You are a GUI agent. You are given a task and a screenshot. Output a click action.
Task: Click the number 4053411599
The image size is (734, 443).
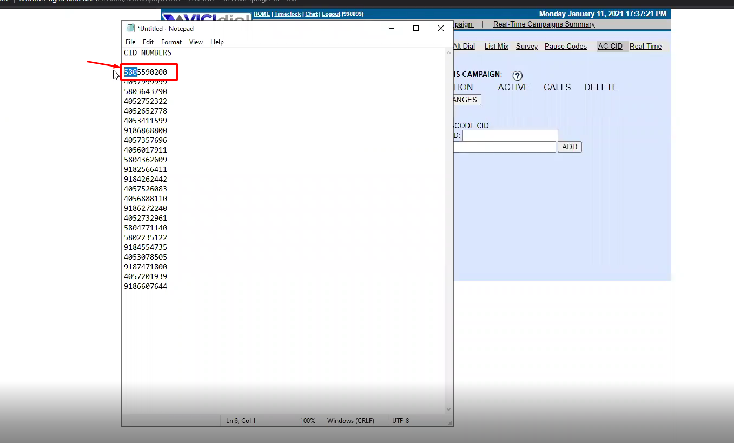pos(146,121)
